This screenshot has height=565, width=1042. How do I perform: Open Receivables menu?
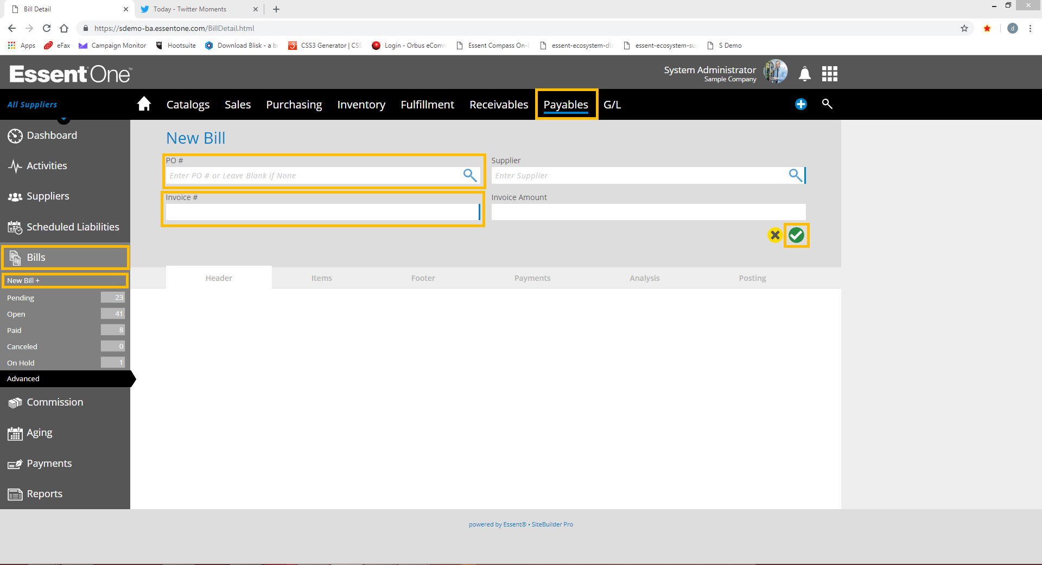(x=499, y=105)
